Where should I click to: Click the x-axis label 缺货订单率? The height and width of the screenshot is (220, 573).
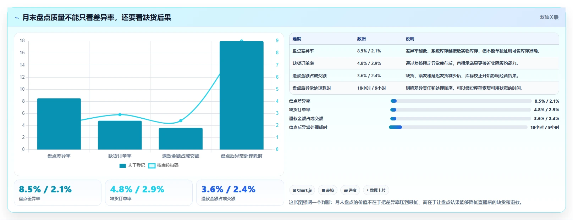[120, 156]
